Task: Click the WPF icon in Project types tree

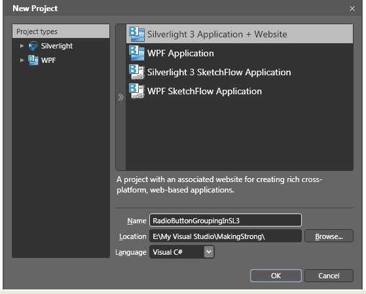Action: point(33,60)
